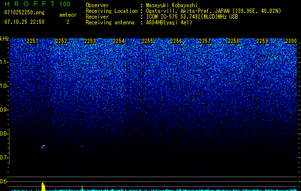Click the receiver text ICOM IC-575 53.7492 MHz USB
The height and width of the screenshot is (191, 301).
pyautogui.click(x=192, y=17)
